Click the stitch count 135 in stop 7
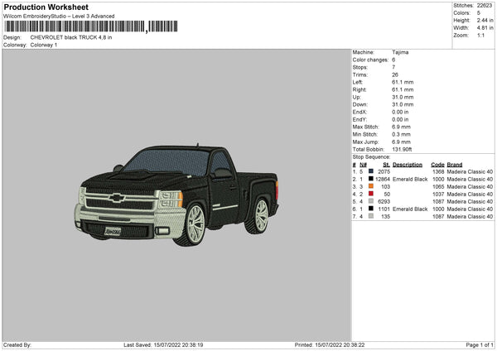This screenshot has width=497, height=351. tap(385, 217)
